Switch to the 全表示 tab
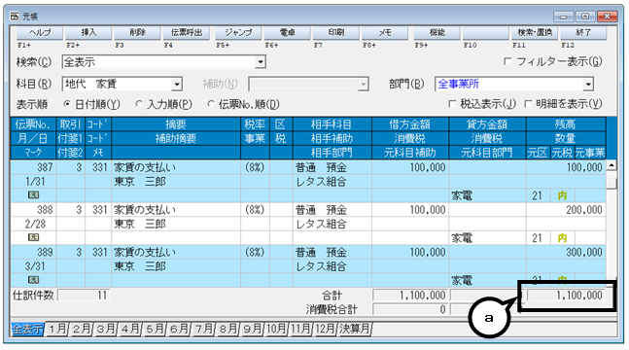The image size is (629, 350). tap(27, 330)
